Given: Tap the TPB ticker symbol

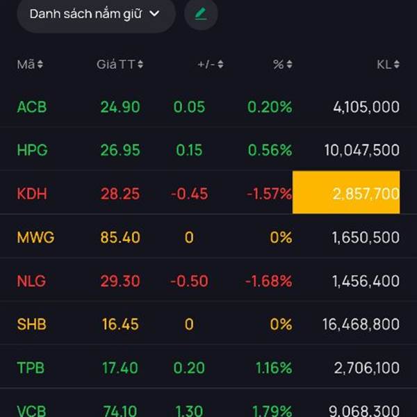Looking at the screenshot, I should pyautogui.click(x=31, y=368).
